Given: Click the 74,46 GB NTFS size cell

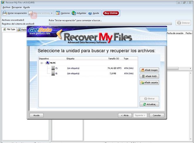Looking at the screenshot, I should tap(114, 68).
